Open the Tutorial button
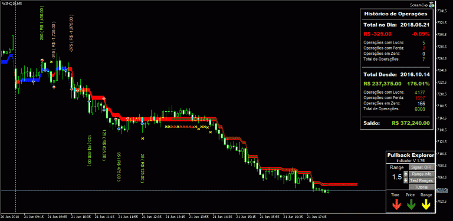The width and height of the screenshot is (453, 221). pos(422,187)
